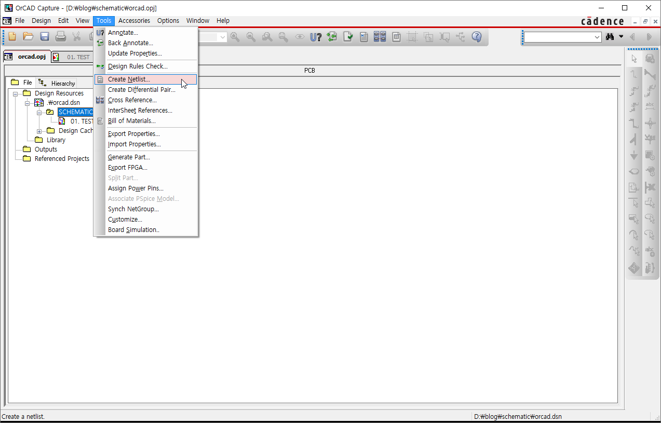Viewport: 661px width, 423px height.
Task: Choose Generate Part menu entry
Action: (146, 157)
